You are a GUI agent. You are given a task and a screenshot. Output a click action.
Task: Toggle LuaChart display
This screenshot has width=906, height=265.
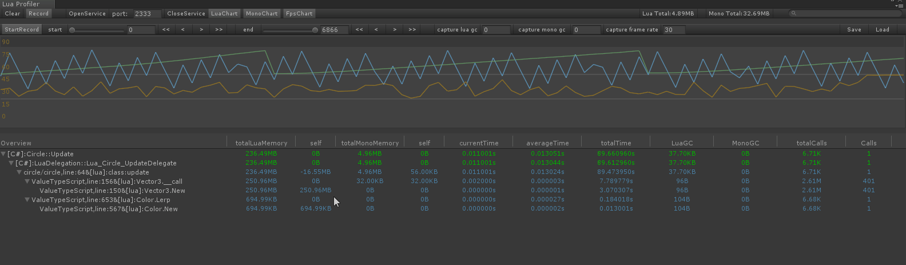[x=224, y=13]
